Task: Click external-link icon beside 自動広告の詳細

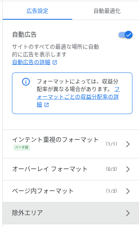Action: [x=55, y=62]
